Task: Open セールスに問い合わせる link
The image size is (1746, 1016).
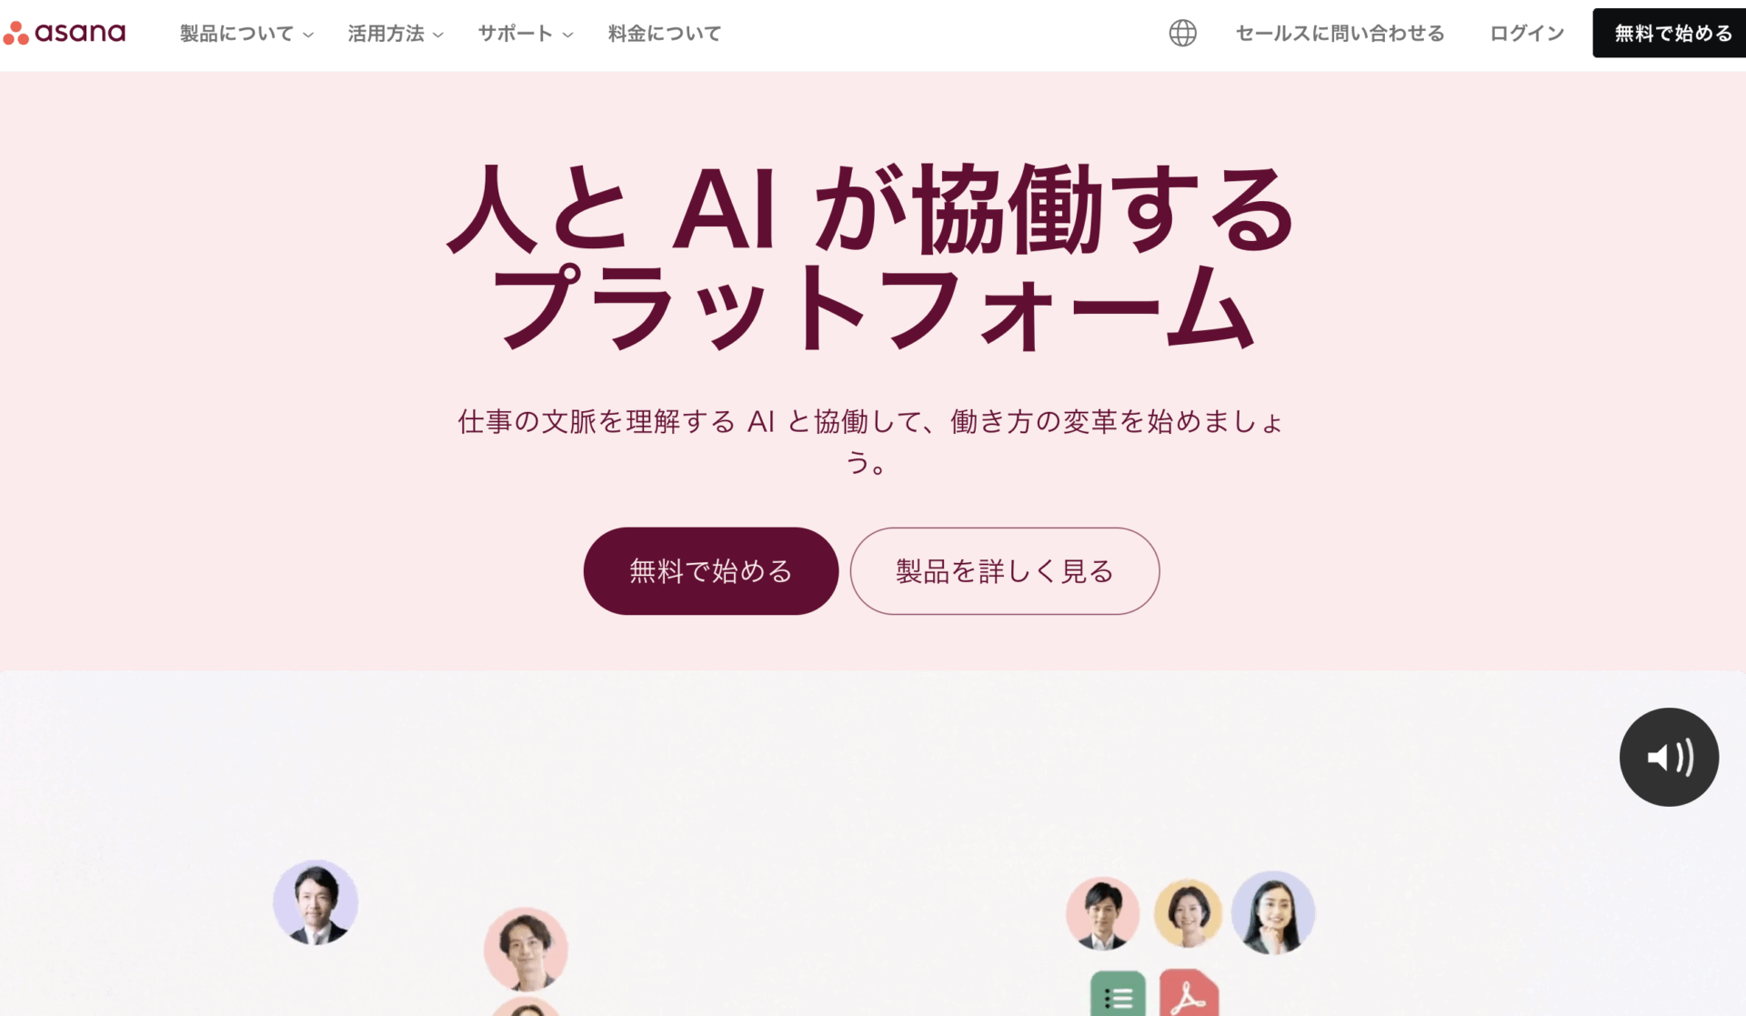Action: [1340, 34]
